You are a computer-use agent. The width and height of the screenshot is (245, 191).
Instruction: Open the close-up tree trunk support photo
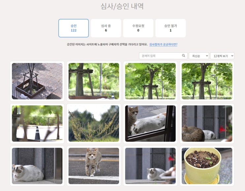pos(94,81)
